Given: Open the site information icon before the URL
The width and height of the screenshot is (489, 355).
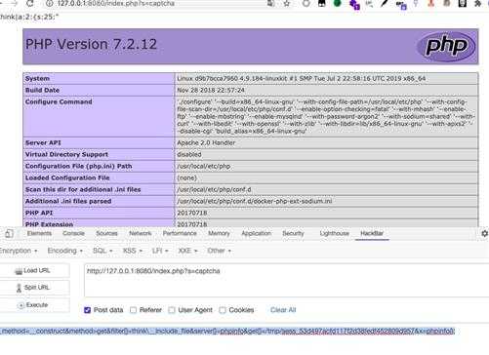Looking at the screenshot, I should [x=49, y=3].
